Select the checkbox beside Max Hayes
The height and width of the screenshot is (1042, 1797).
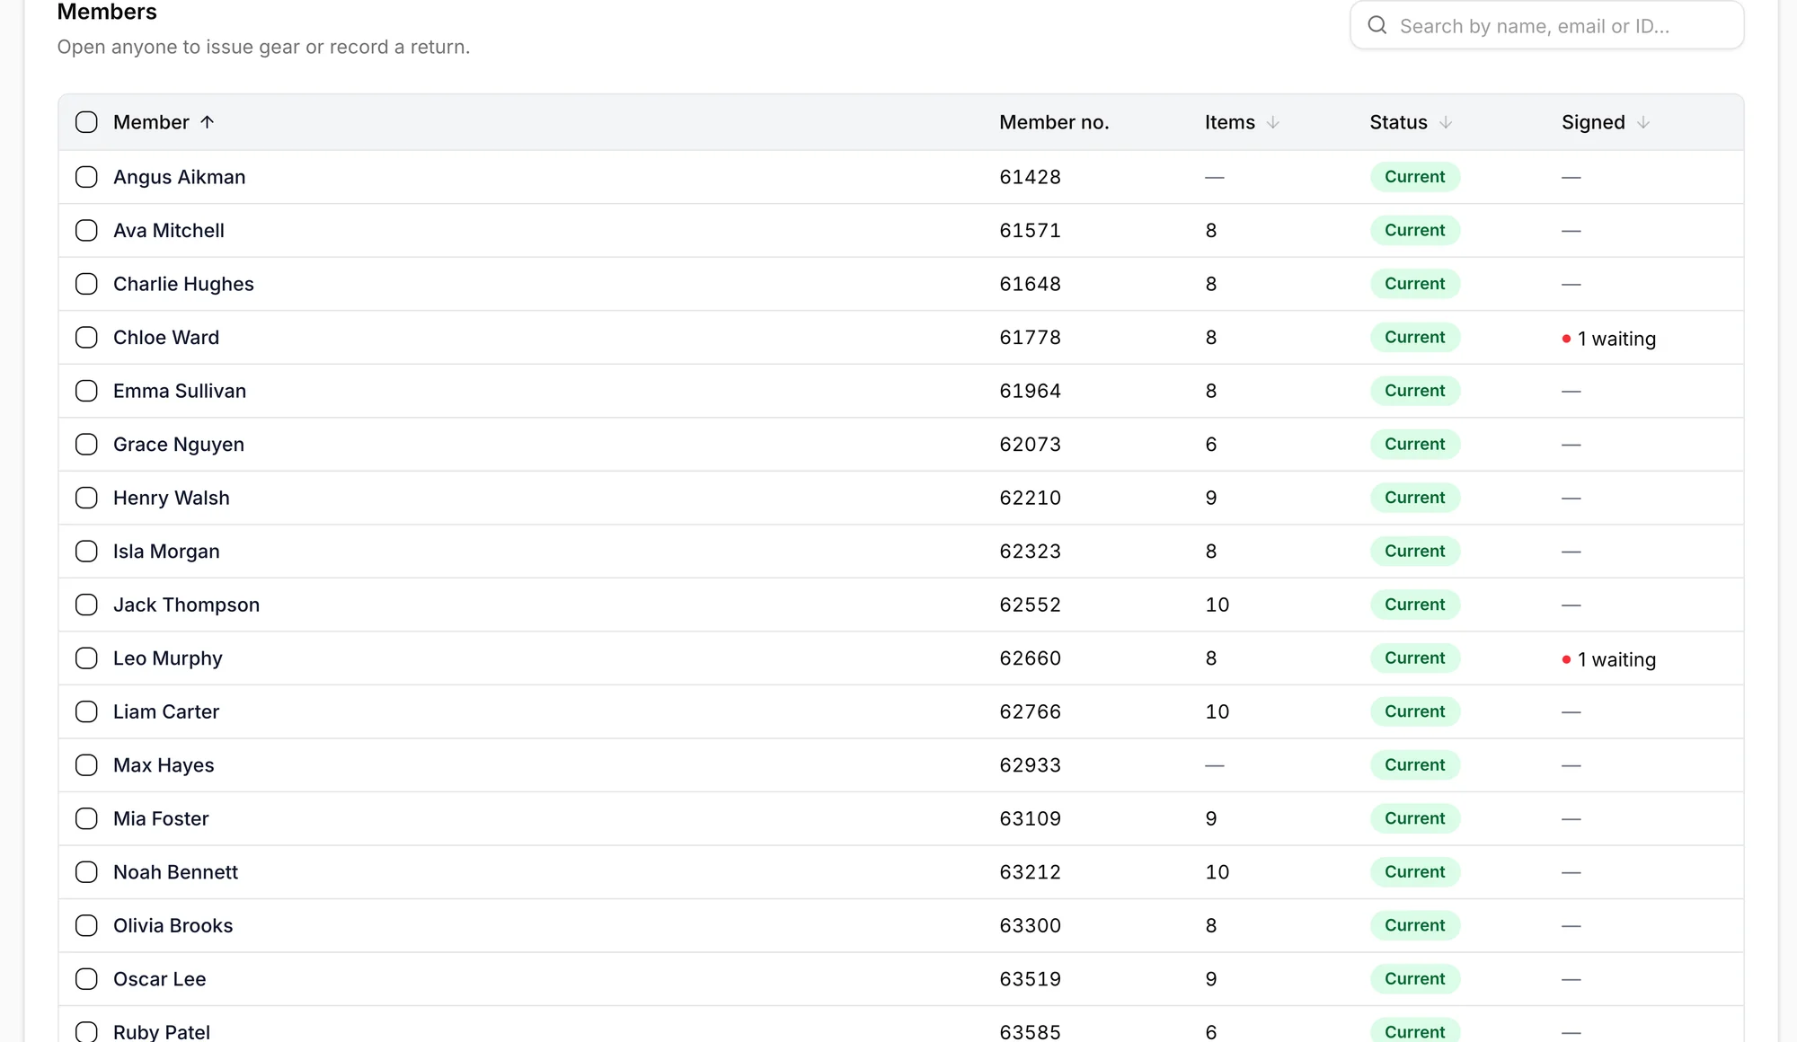pos(86,765)
